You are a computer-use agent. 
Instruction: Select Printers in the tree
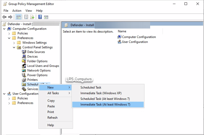tap(32, 80)
